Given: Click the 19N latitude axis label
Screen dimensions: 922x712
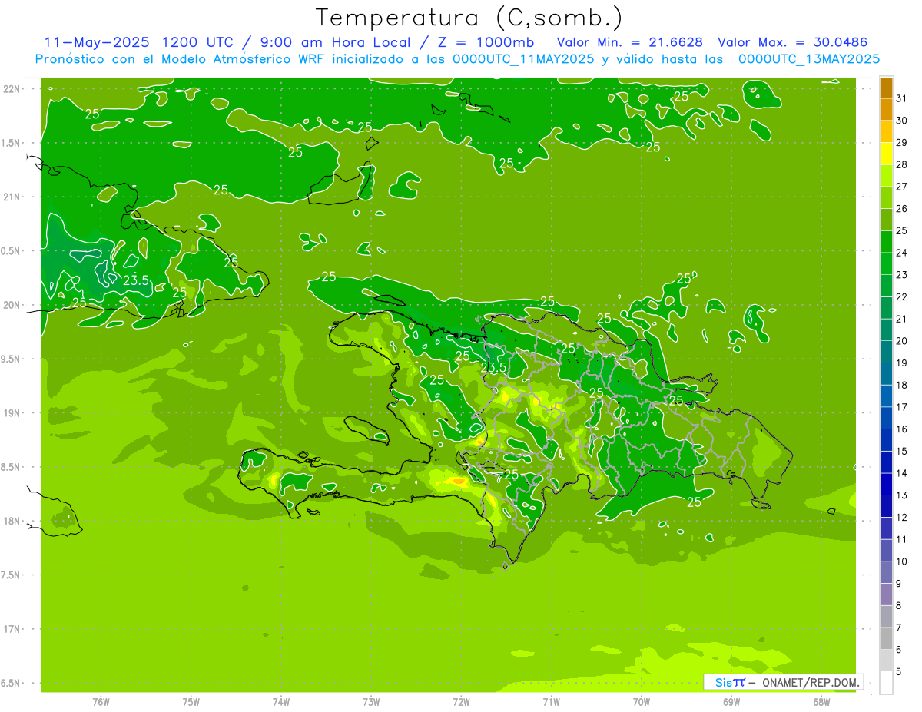Looking at the screenshot, I should click(x=12, y=412).
